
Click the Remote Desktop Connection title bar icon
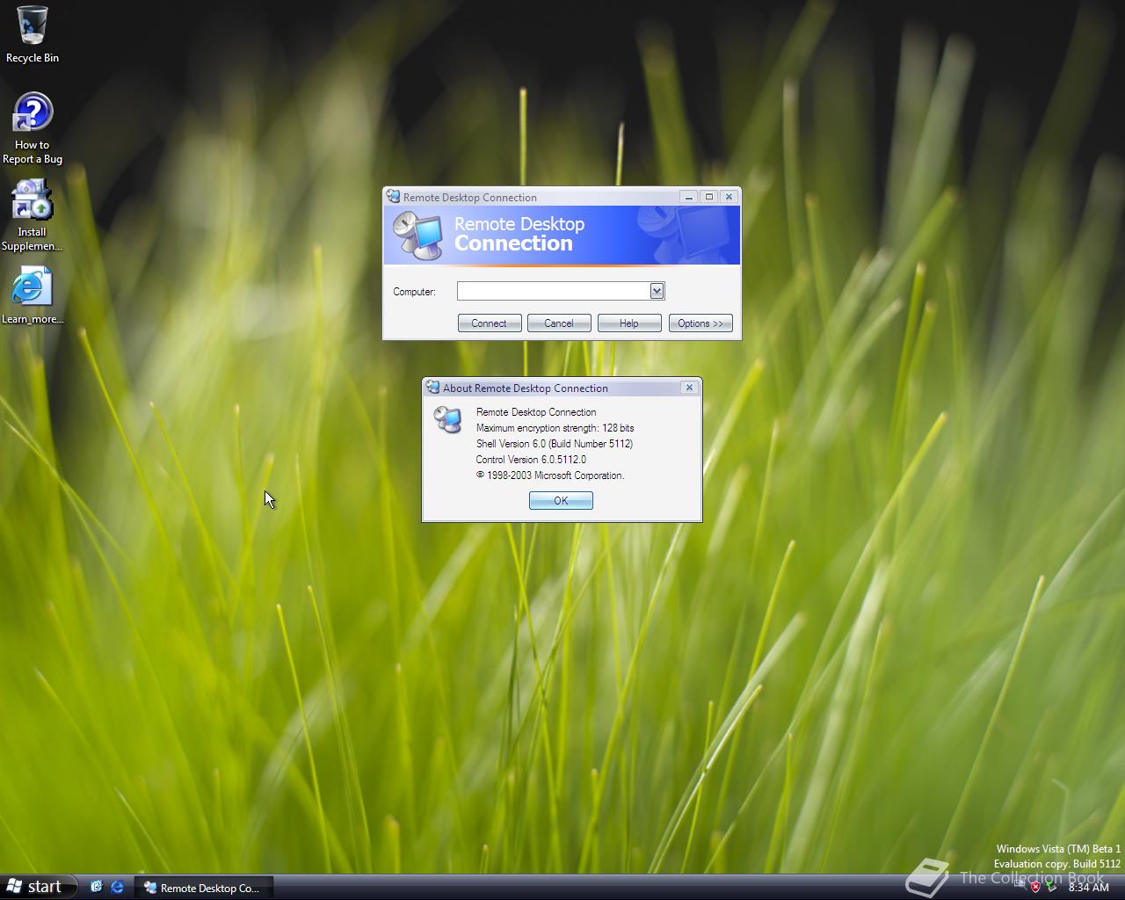tap(393, 197)
